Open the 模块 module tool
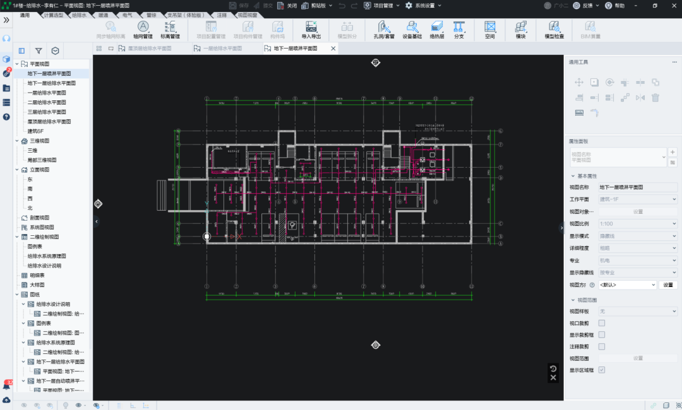 pyautogui.click(x=520, y=30)
